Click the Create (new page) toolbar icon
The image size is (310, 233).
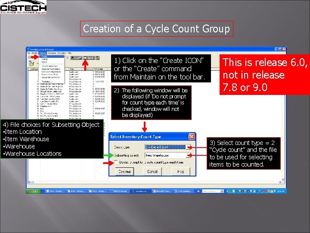85,58
